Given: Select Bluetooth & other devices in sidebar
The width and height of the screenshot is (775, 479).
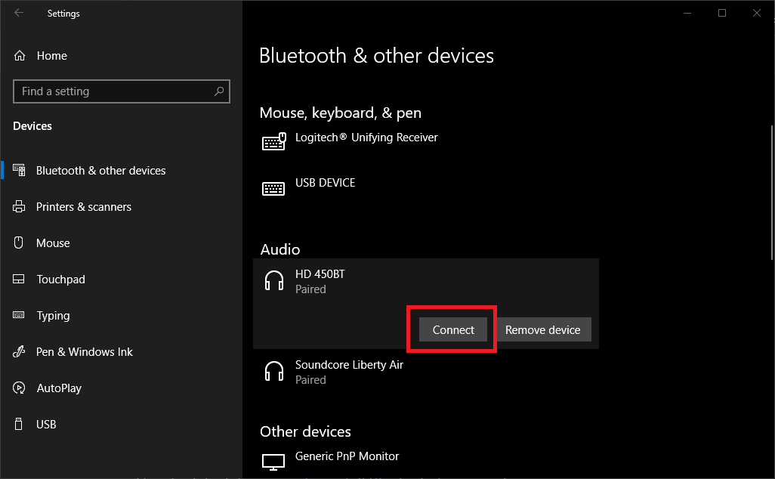Looking at the screenshot, I should pos(100,171).
